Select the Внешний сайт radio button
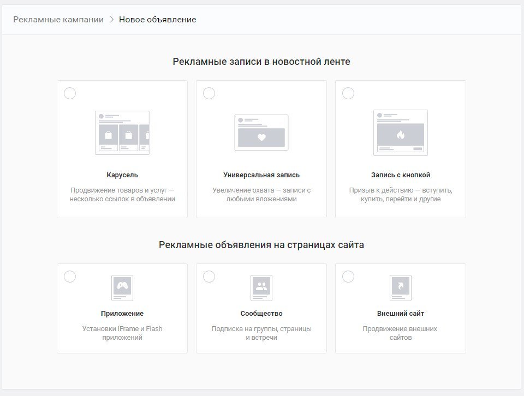 348,277
